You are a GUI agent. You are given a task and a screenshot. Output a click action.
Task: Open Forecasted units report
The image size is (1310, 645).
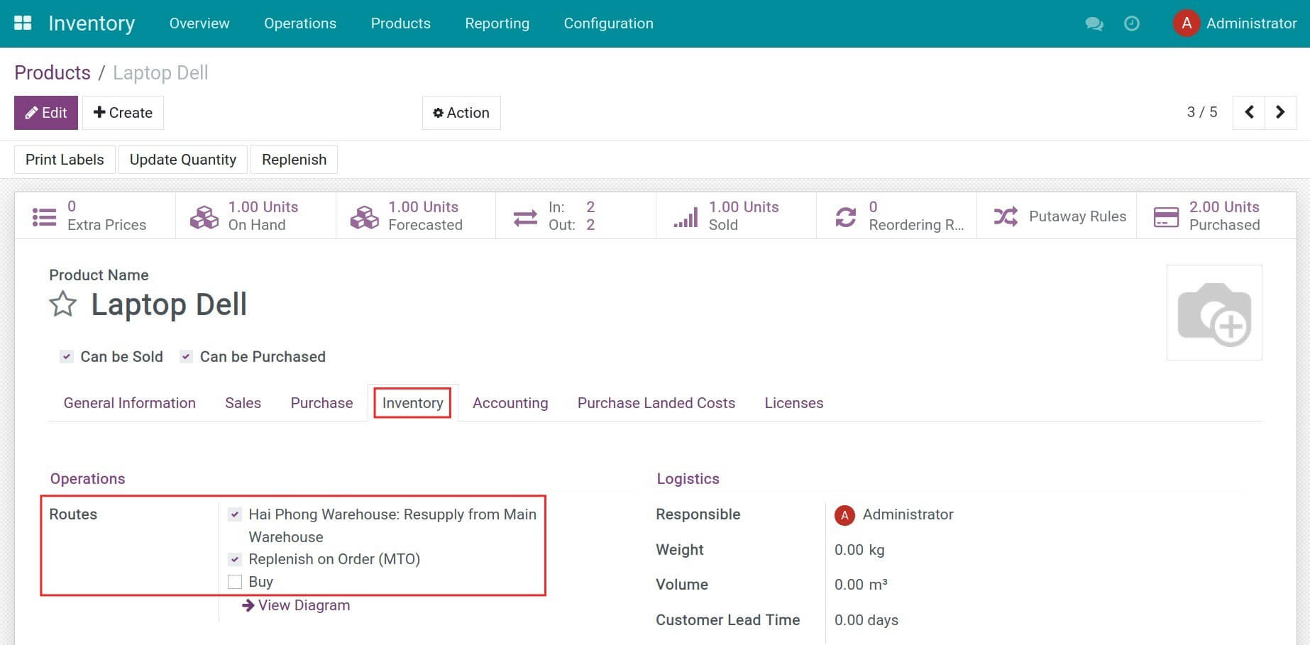point(365,216)
